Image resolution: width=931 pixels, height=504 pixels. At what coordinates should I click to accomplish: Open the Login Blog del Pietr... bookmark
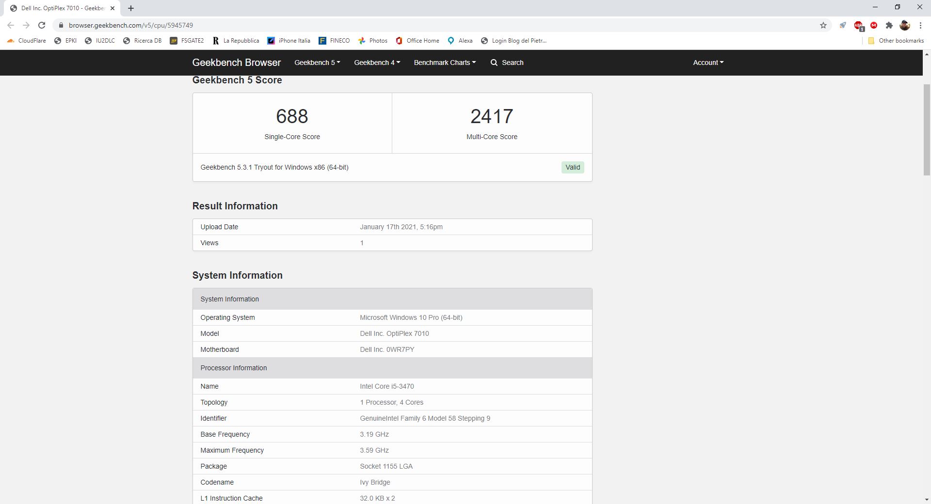514,41
